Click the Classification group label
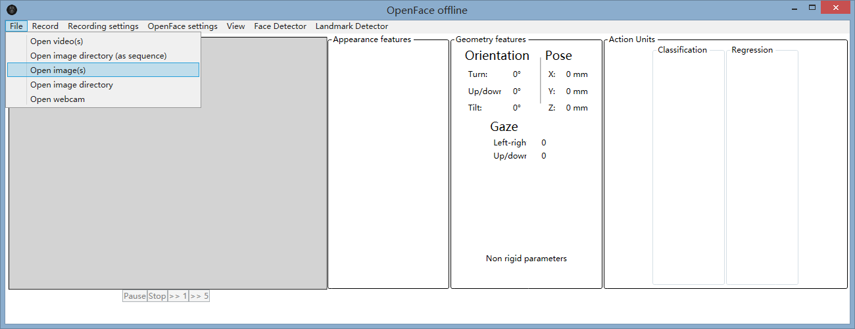The width and height of the screenshot is (855, 329). click(683, 50)
